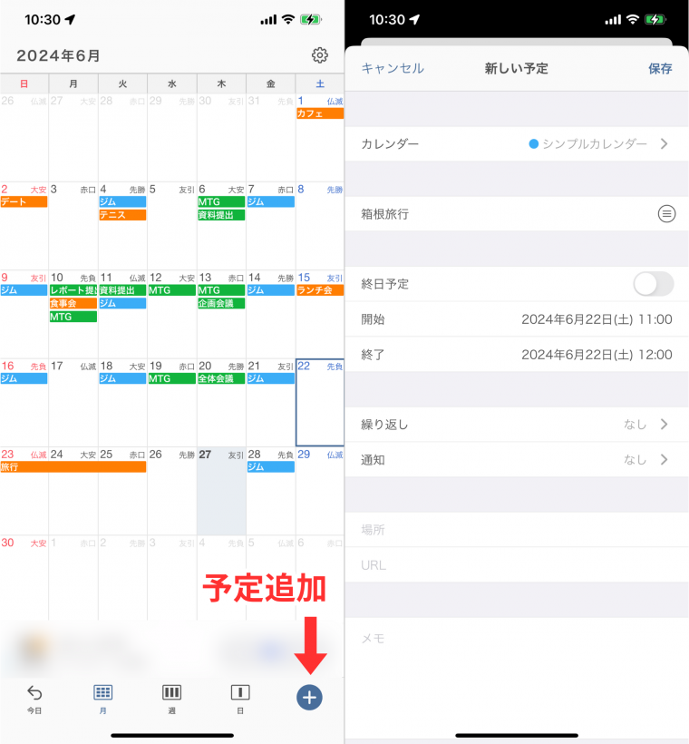Select the 開始 start date row
The image size is (689, 744).
(517, 319)
